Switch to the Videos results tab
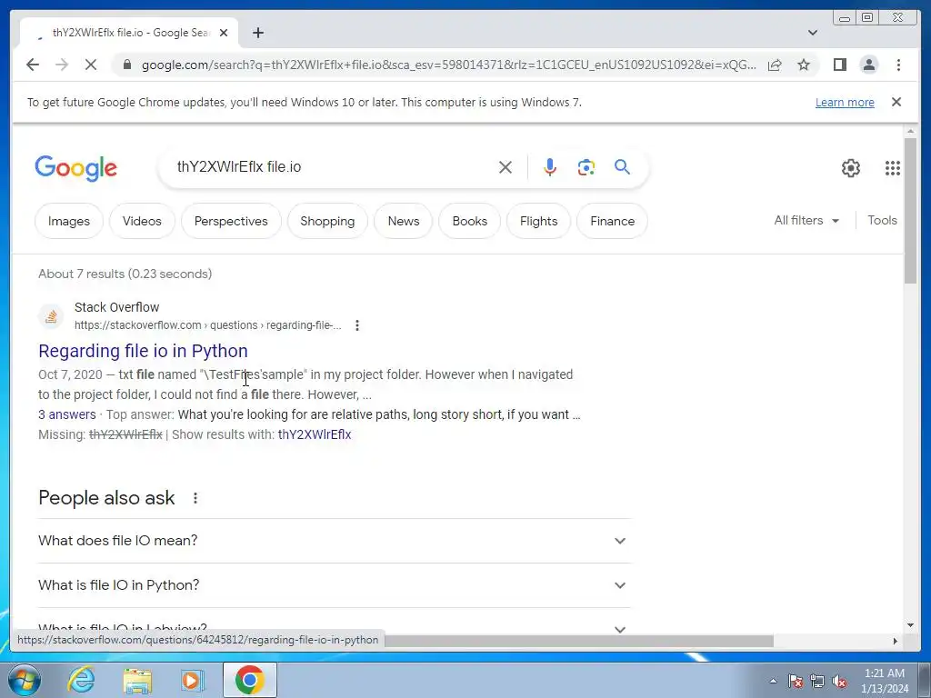Viewport: 931px width, 698px height. click(142, 221)
